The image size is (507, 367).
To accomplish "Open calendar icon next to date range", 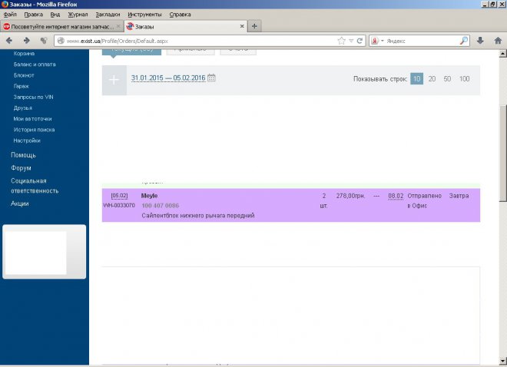I will point(212,78).
